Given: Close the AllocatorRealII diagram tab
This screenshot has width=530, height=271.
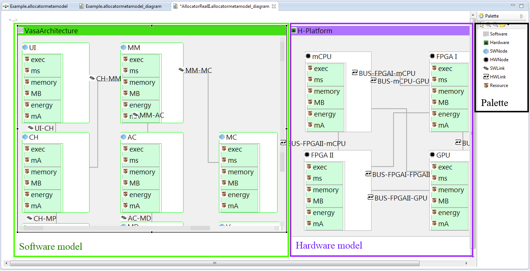Looking at the screenshot, I should pos(273,6).
